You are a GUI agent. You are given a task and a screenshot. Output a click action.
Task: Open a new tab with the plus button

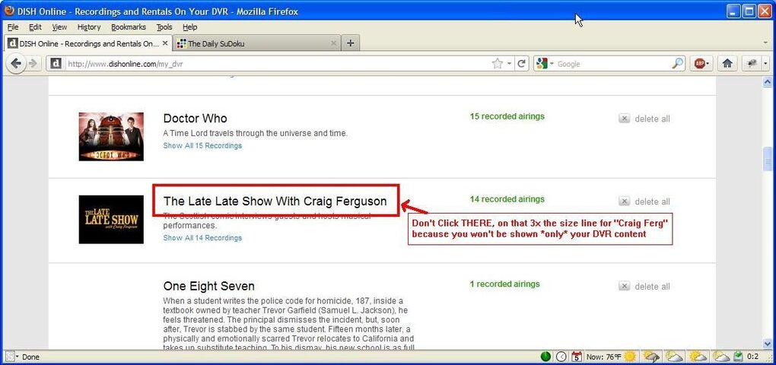(351, 43)
